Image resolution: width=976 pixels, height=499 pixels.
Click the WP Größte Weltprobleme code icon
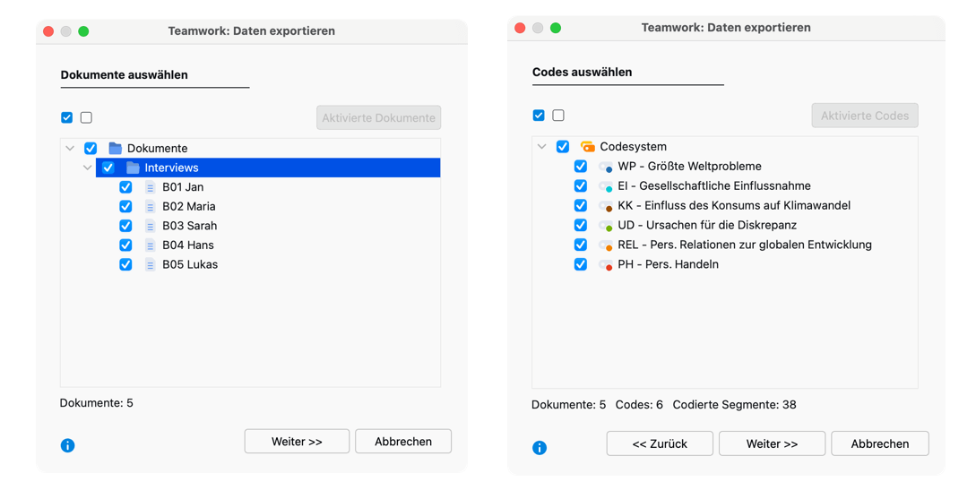(x=607, y=167)
